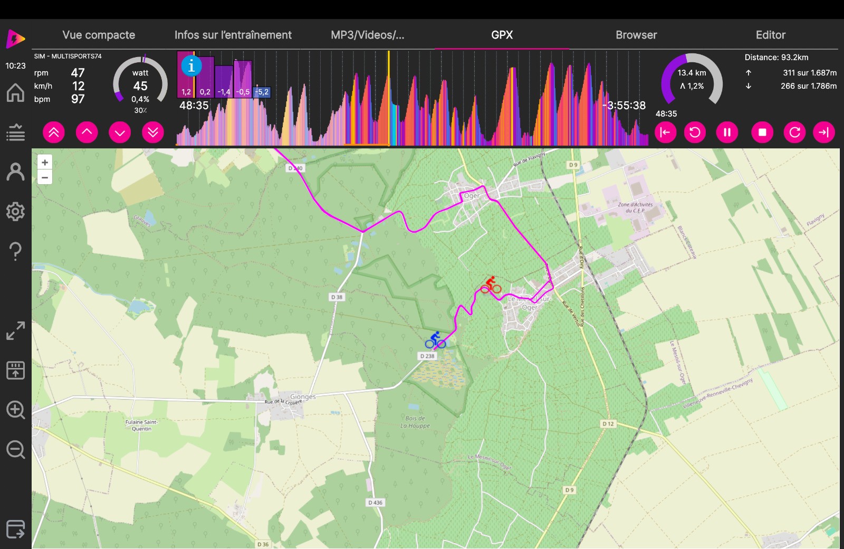This screenshot has height=549, width=844.
Task: Decrease resistance with double down chevron
Action: [x=153, y=132]
